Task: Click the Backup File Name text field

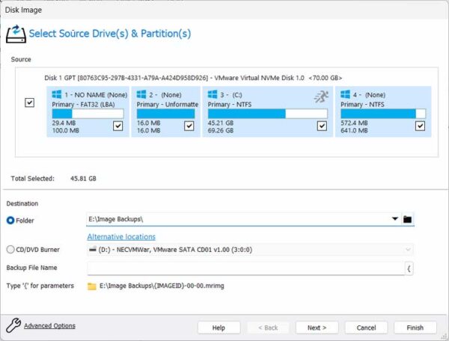Action: coord(245,268)
